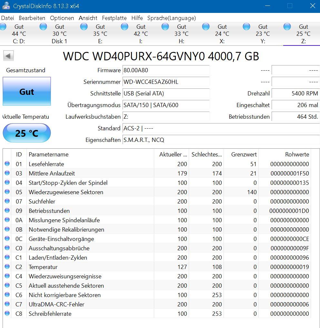Click the Betriebsstunden field 464 Std.
Viewport: 320px width, 328px height.
(x=295, y=116)
